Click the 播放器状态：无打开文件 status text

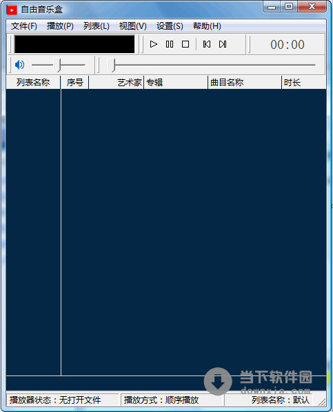tap(55, 400)
